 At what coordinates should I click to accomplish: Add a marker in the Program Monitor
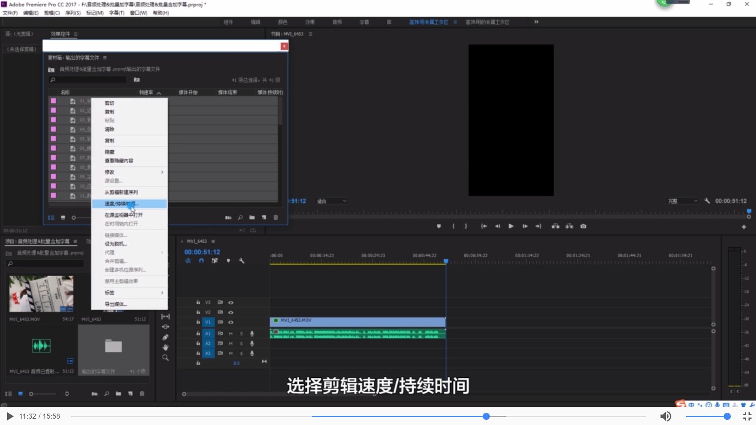pyautogui.click(x=439, y=226)
